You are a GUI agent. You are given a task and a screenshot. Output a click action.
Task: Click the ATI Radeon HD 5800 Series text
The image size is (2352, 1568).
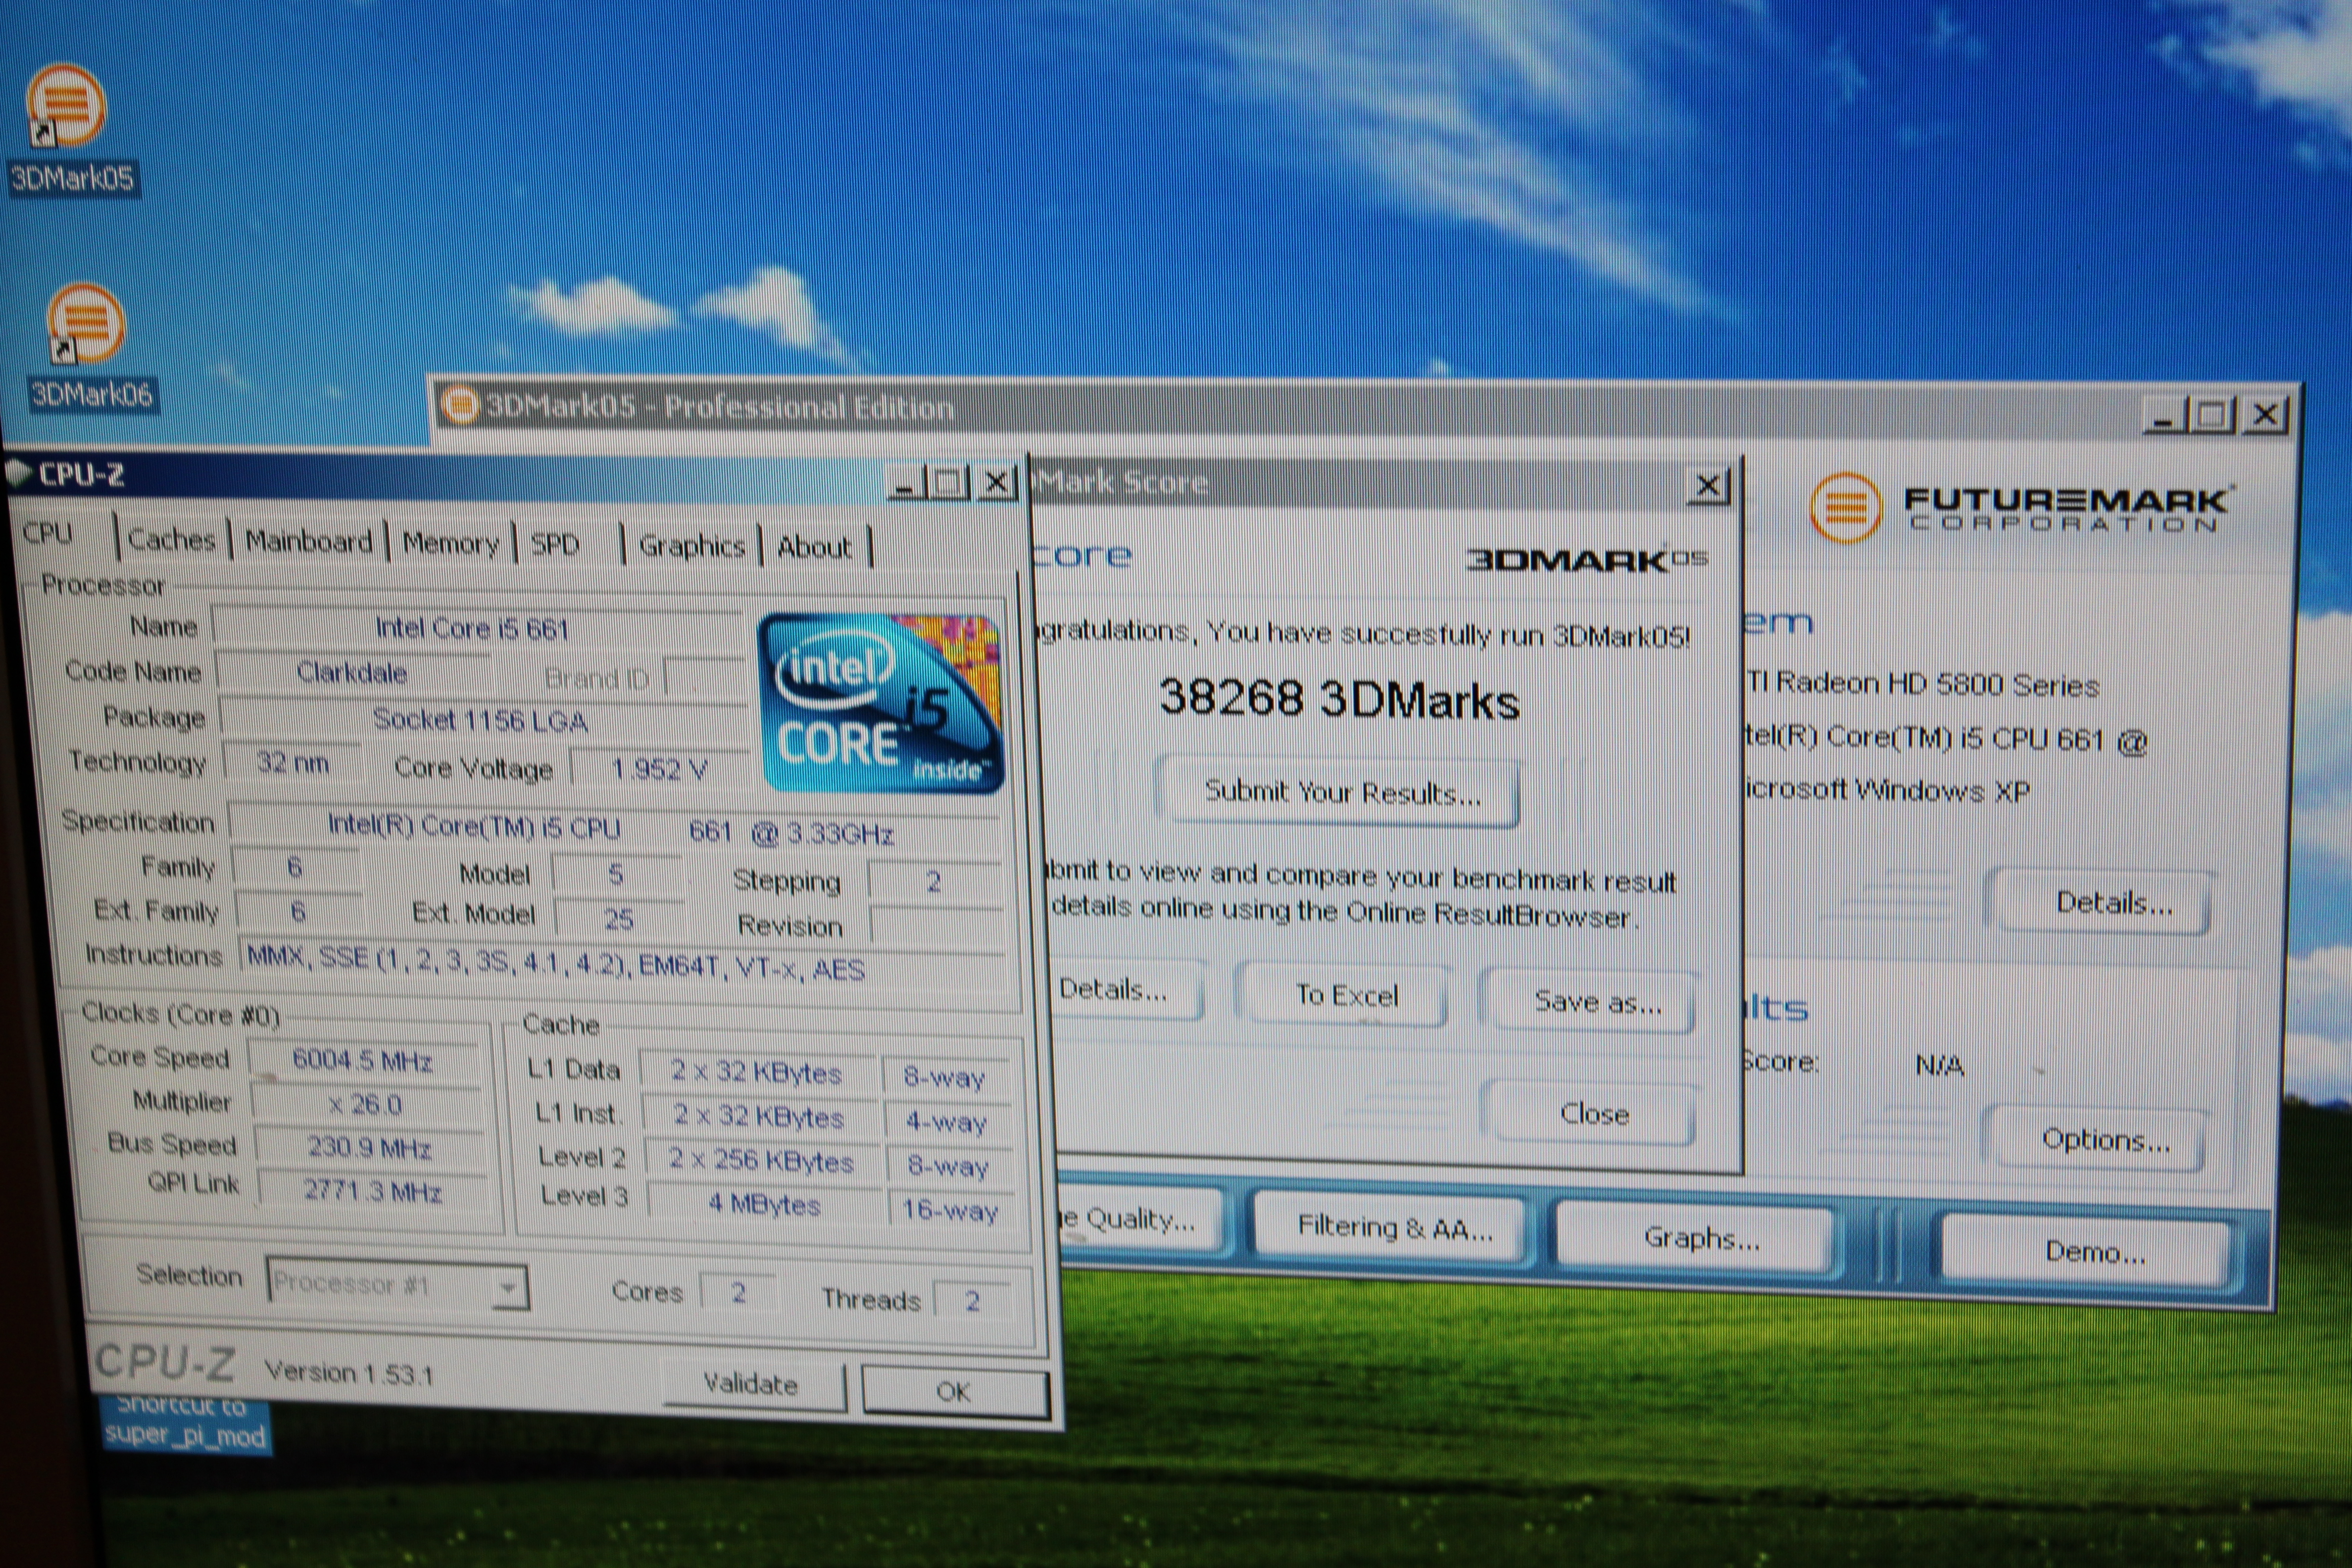click(x=1922, y=684)
